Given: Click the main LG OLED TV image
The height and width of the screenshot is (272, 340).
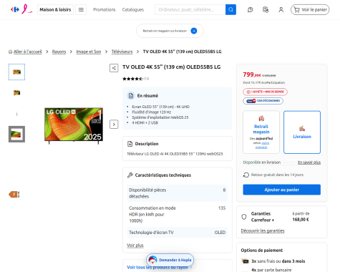Looking at the screenshot, I should point(74,125).
